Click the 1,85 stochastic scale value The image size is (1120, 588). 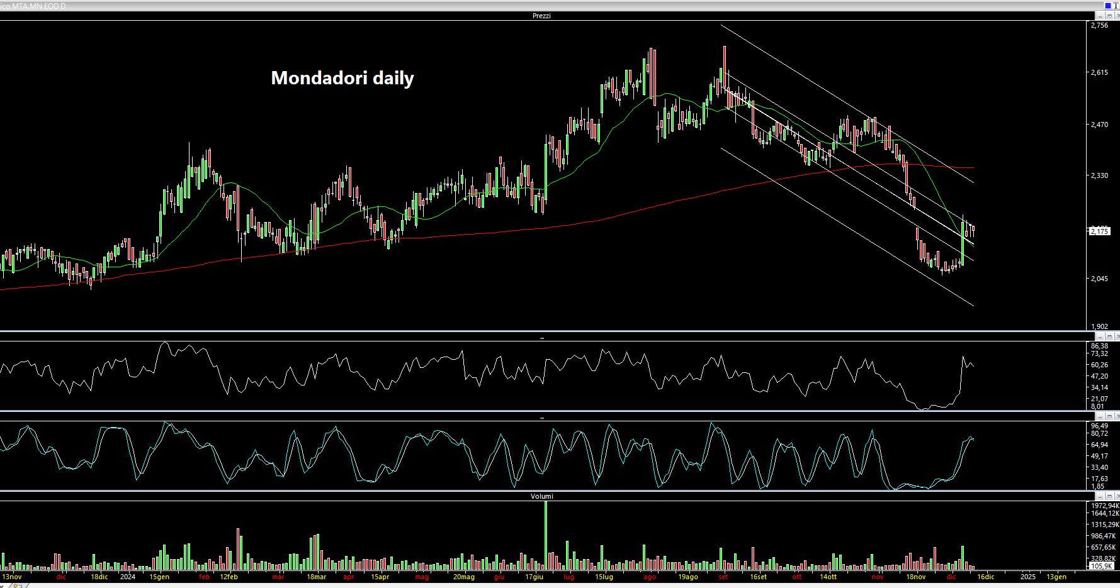[x=1097, y=486]
